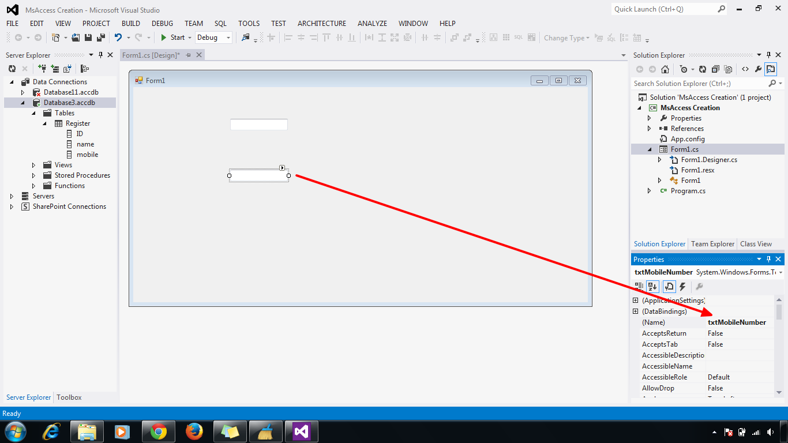Click the Events lightning bolt icon in Properties
The height and width of the screenshot is (443, 788).
pyautogui.click(x=682, y=287)
